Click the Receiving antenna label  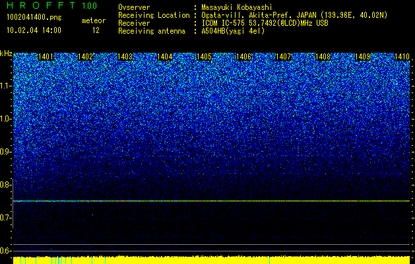click(152, 31)
